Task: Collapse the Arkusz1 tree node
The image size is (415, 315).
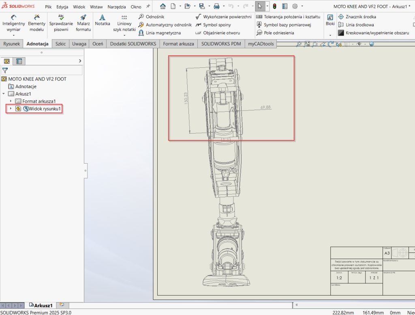Action: (x=4, y=94)
